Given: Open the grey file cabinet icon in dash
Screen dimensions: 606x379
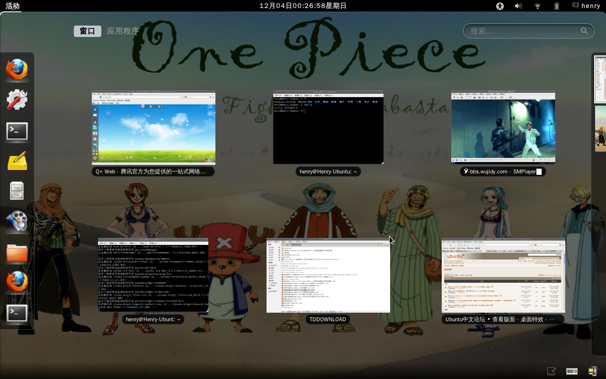Looking at the screenshot, I should (x=17, y=191).
